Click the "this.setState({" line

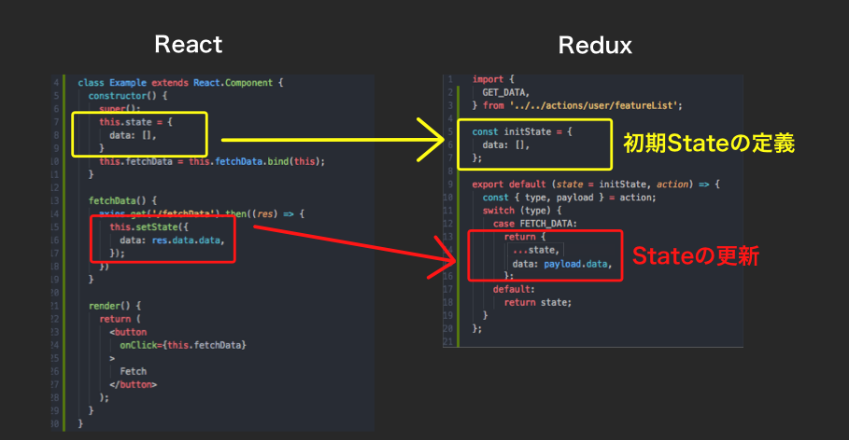tap(149, 227)
